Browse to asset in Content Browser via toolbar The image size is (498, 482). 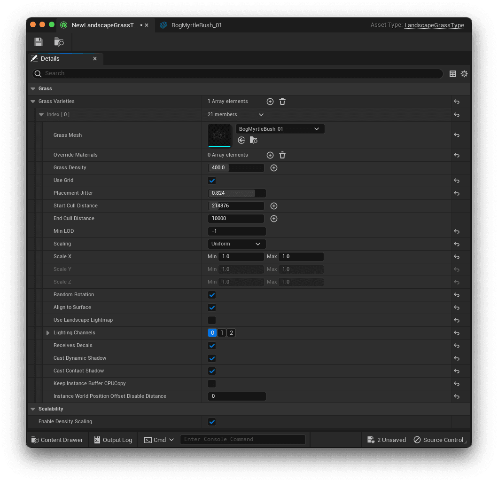coord(59,42)
